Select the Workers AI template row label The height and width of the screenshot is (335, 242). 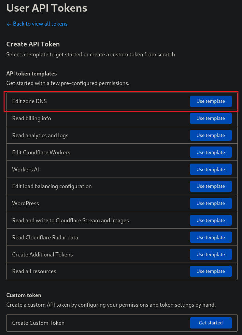pos(25,169)
